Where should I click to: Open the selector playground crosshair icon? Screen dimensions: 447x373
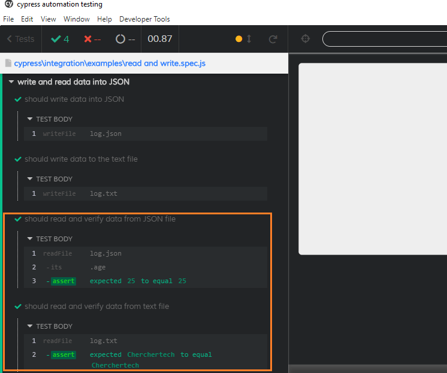click(x=306, y=38)
